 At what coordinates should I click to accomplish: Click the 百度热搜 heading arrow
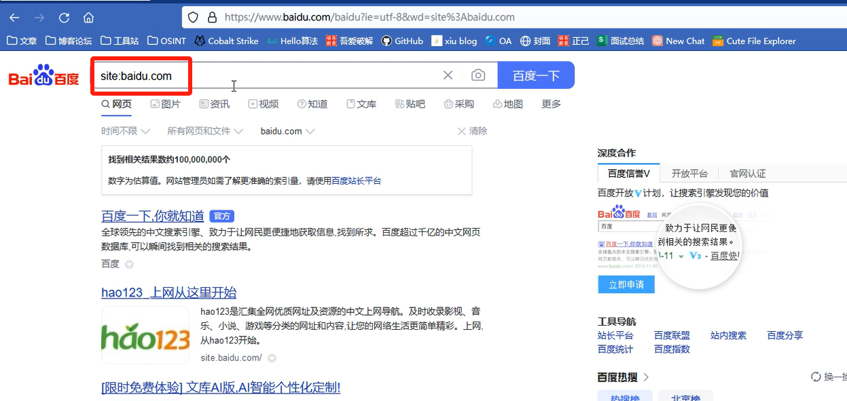(x=646, y=377)
